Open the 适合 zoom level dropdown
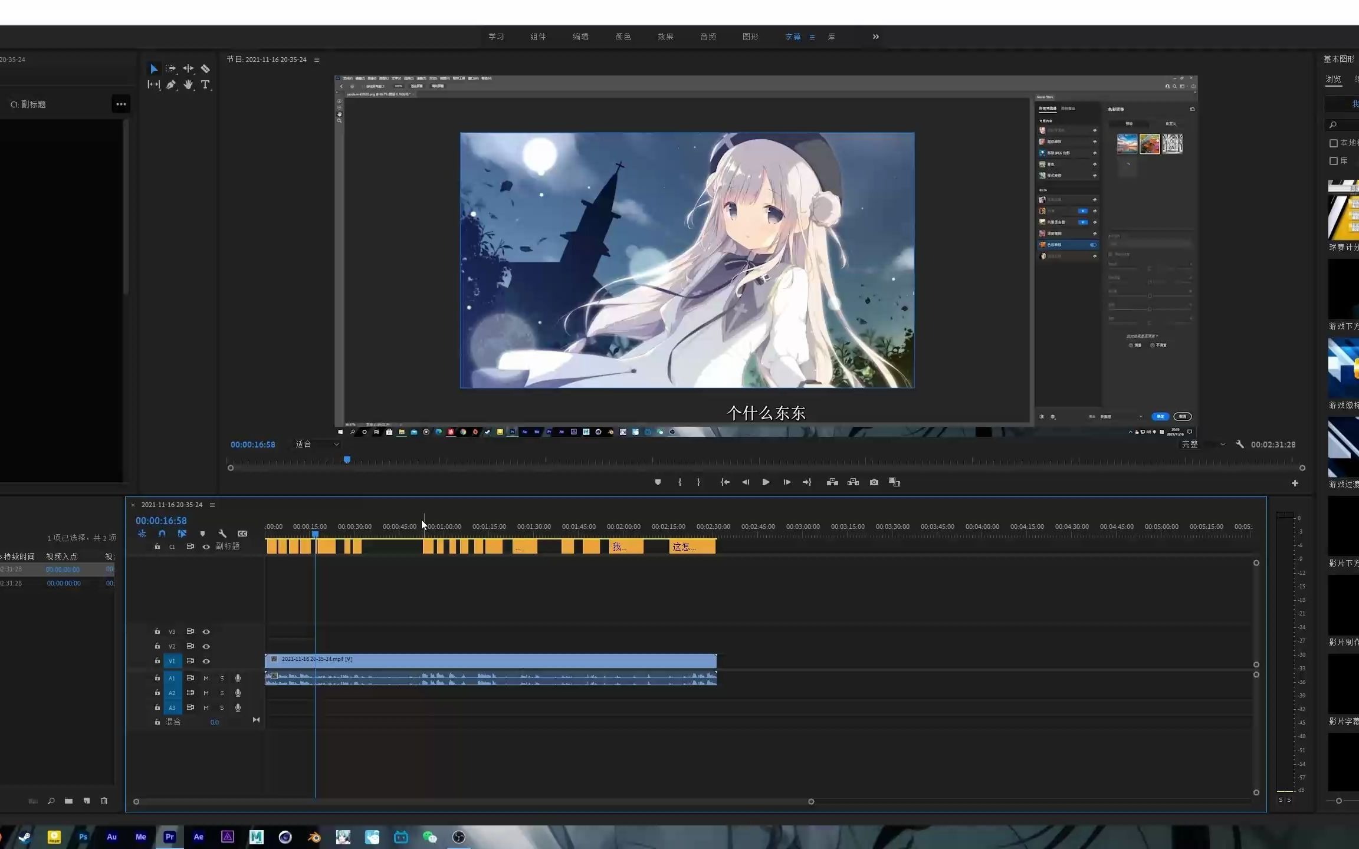 pos(317,445)
